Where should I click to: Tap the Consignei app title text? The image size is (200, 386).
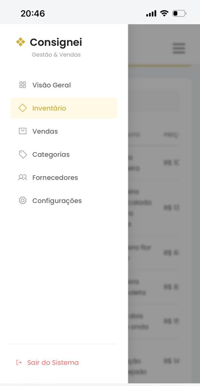pyautogui.click(x=56, y=42)
